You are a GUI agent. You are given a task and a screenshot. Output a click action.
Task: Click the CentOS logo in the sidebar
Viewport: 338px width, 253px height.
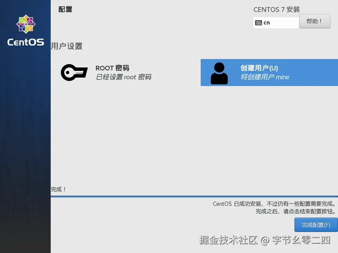pos(25,24)
